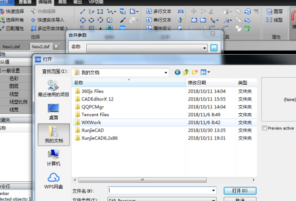
Task: Select the Insert table tool
Action: [x=123, y=28]
